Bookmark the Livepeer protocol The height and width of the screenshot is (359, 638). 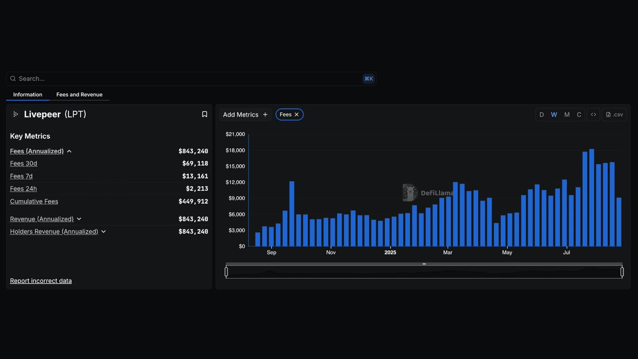pyautogui.click(x=204, y=114)
